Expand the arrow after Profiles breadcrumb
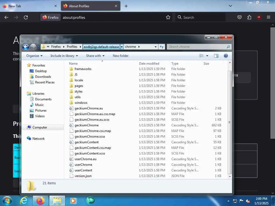The image size is (275, 206). coord(80,47)
